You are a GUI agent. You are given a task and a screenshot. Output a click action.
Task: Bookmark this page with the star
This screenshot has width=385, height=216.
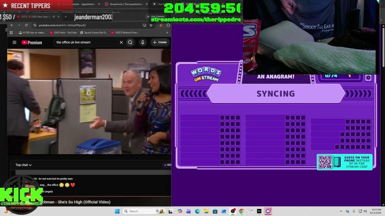(x=151, y=25)
